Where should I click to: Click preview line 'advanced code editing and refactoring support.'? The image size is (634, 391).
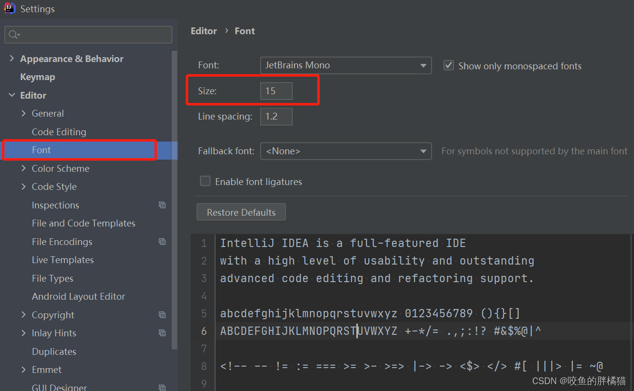(x=377, y=278)
